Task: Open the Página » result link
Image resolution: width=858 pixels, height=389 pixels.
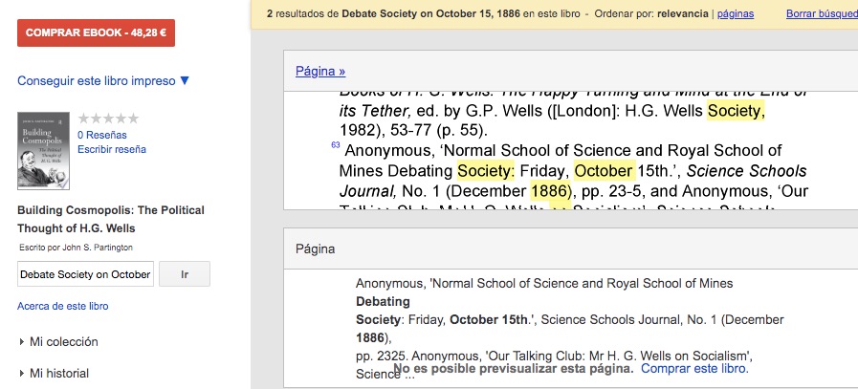Action: point(320,71)
